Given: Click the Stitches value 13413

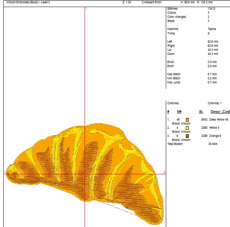Looking at the screenshot, I should (211, 8).
